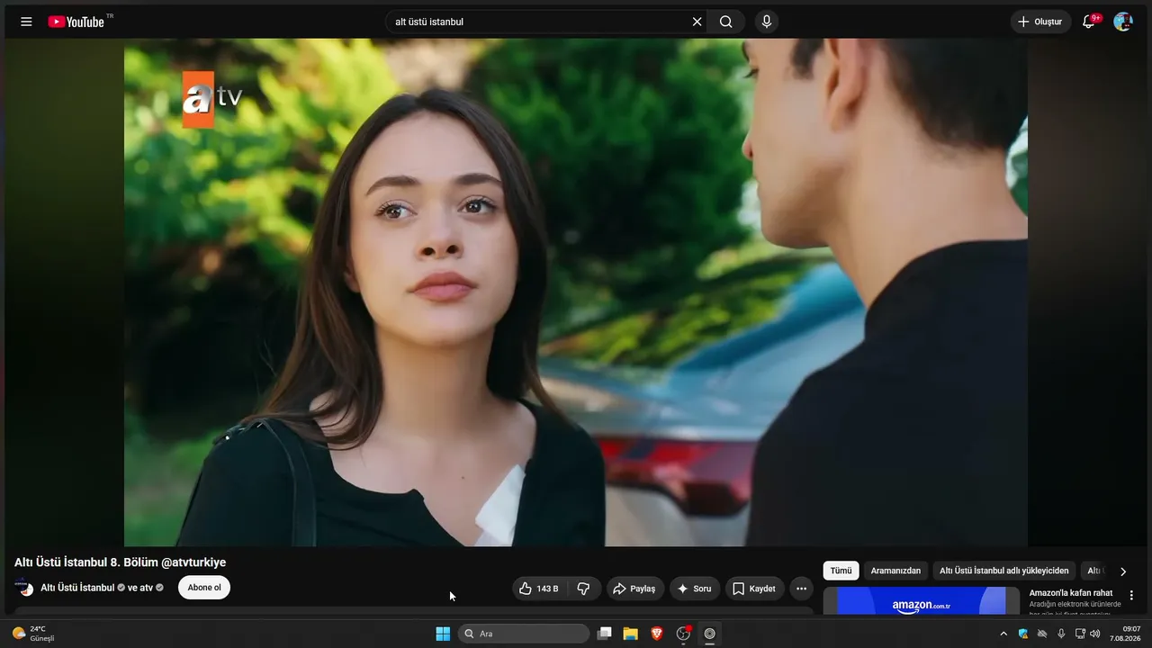Save the video with Kaydet
The height and width of the screenshot is (648, 1152).
coord(754,589)
